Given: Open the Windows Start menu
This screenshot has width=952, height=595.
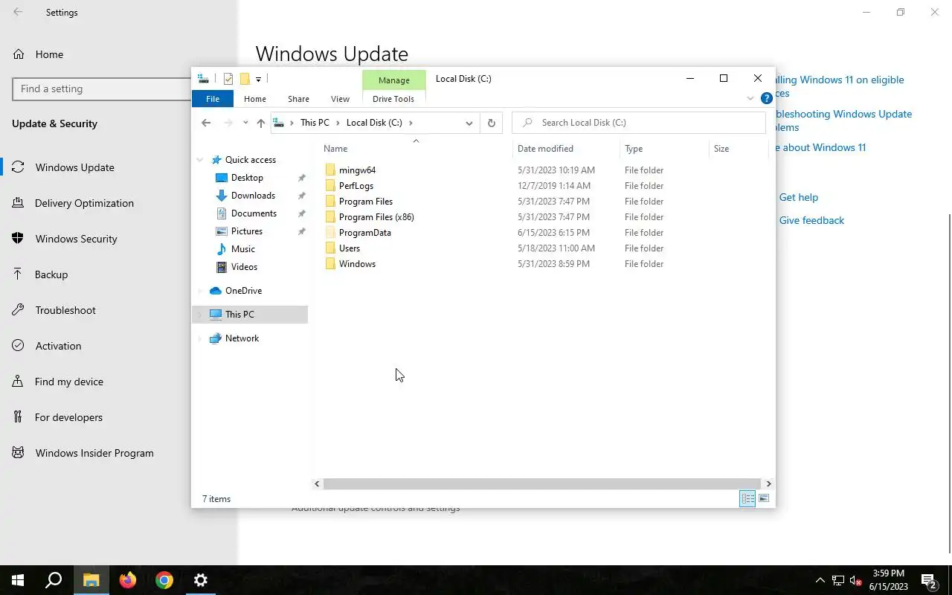Looking at the screenshot, I should coord(18,580).
